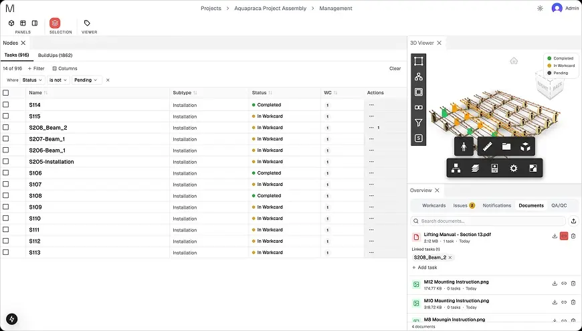
Task: Check the checkbox for row S114
Action: [5, 104]
